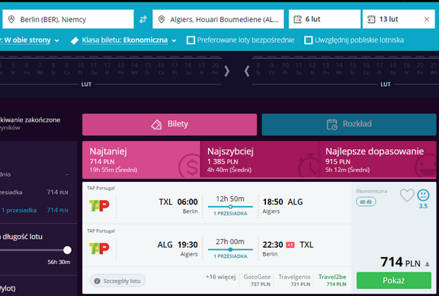Open the departure calendar icon for 6 lut
439x296 pixels.
click(x=297, y=19)
